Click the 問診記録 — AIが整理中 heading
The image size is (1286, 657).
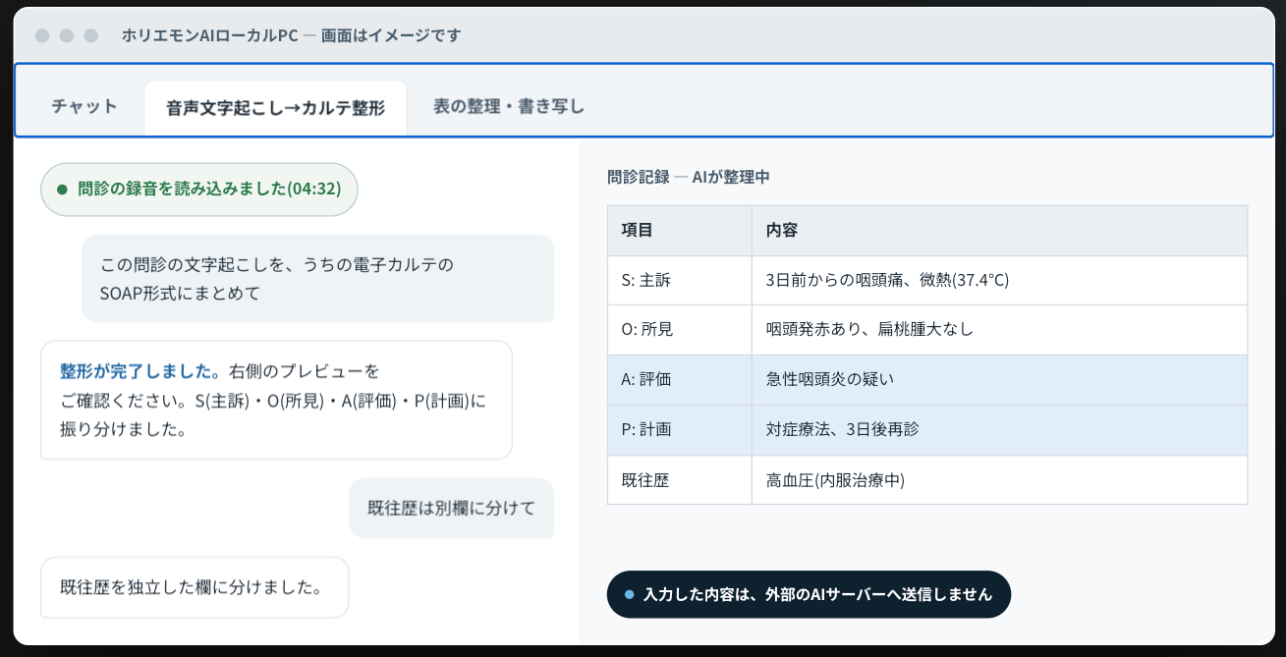point(689,178)
